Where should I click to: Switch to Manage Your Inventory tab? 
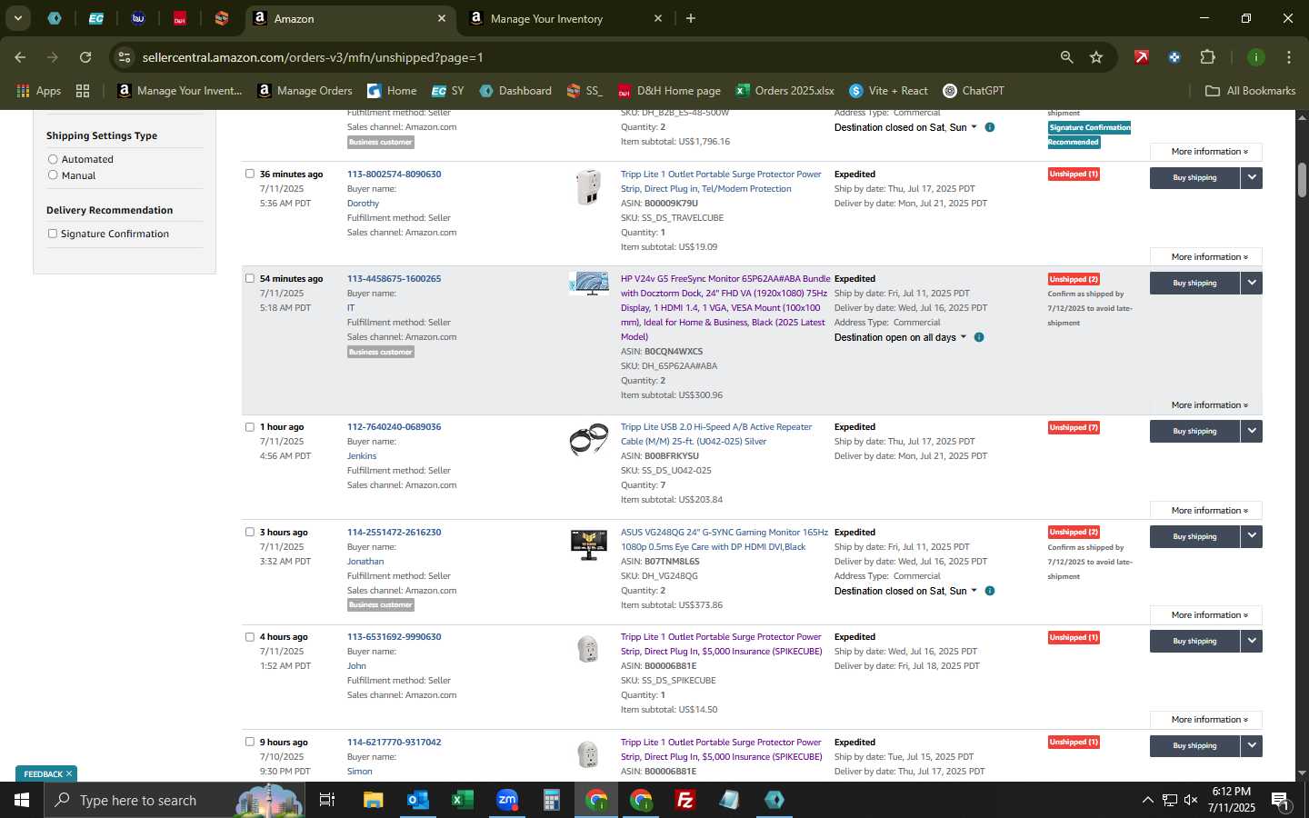click(x=565, y=18)
